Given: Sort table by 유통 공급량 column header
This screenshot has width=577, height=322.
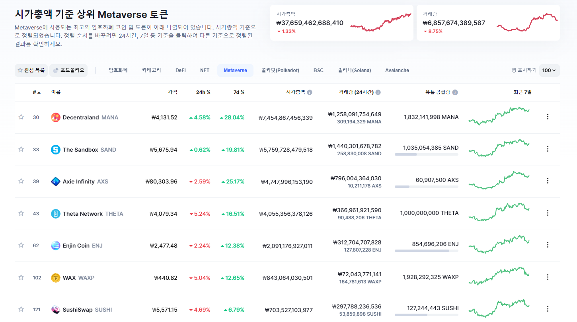Looking at the screenshot, I should click(438, 92).
